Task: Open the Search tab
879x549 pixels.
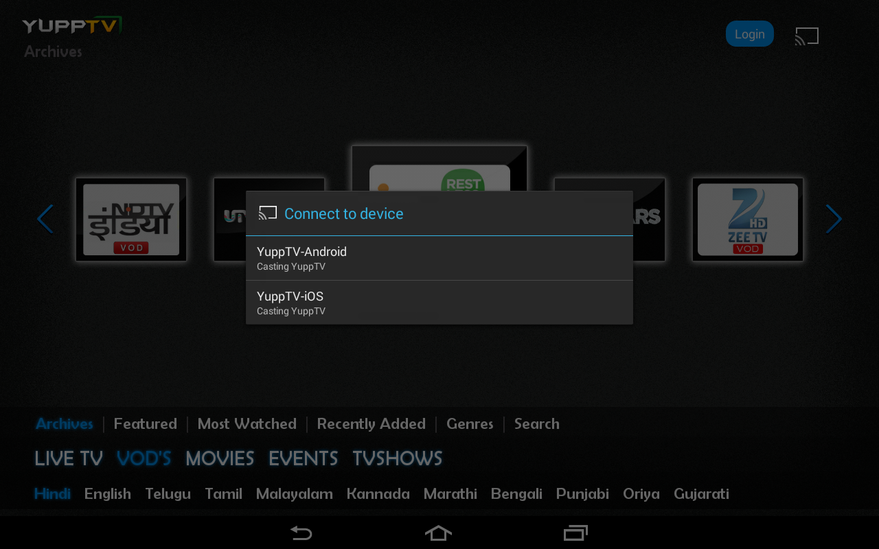Action: (x=537, y=424)
